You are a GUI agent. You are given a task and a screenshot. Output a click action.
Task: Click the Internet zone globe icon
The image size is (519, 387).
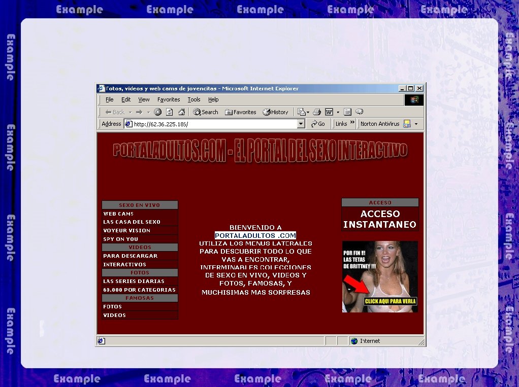[x=354, y=341]
